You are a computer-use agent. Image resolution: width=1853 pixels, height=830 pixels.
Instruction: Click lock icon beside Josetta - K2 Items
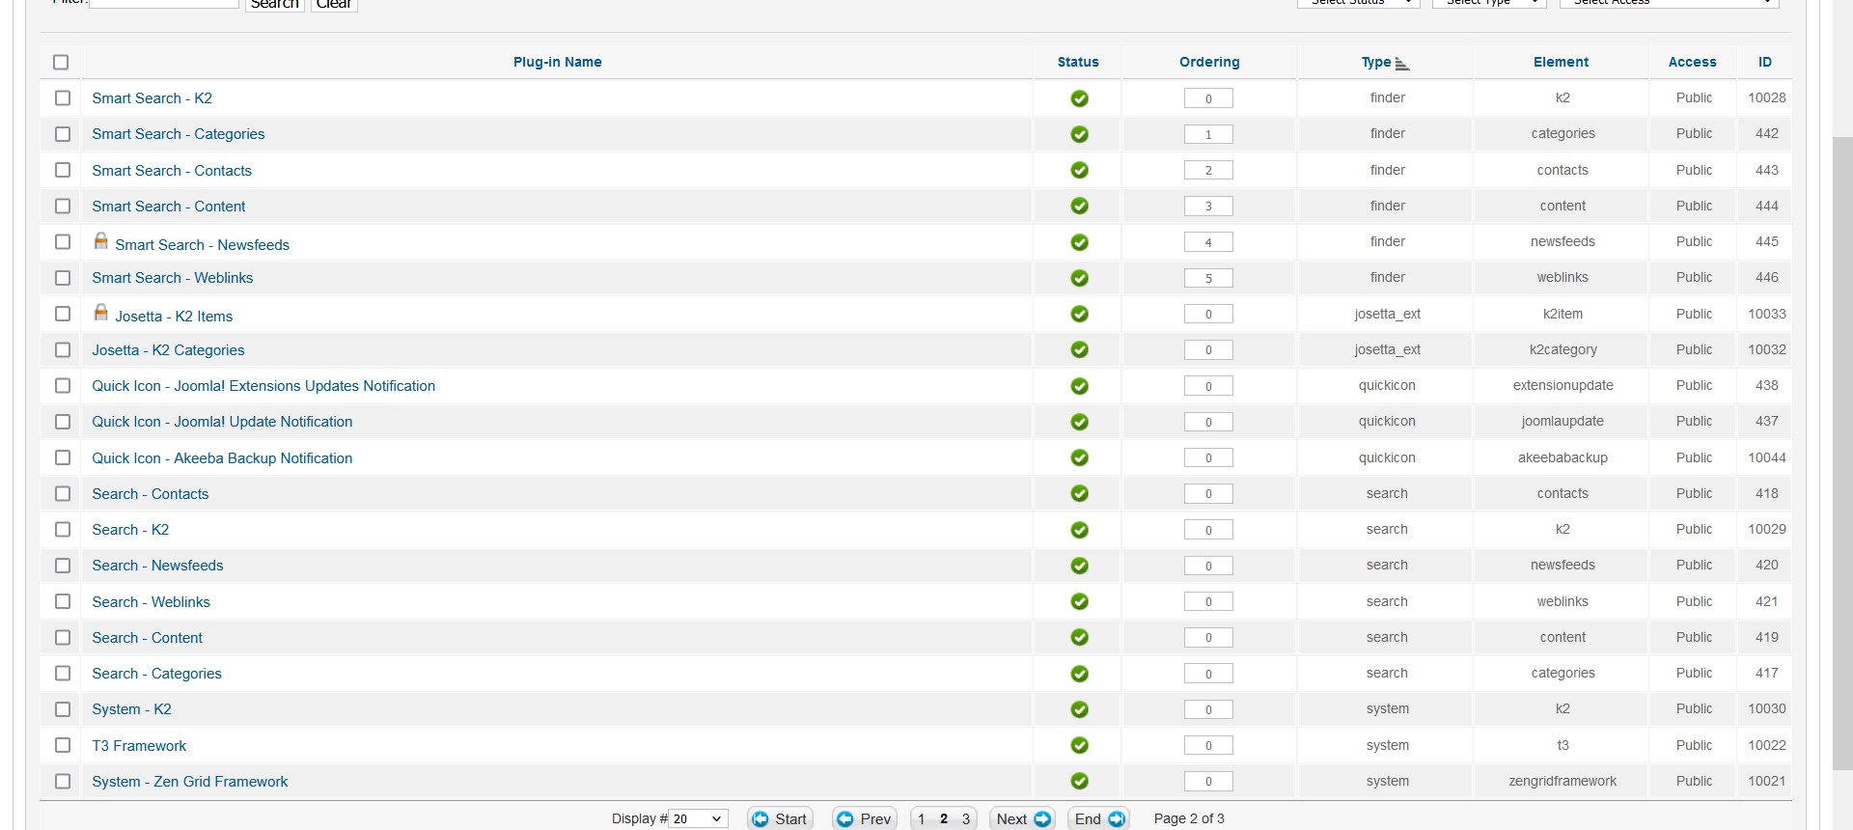coord(100,312)
